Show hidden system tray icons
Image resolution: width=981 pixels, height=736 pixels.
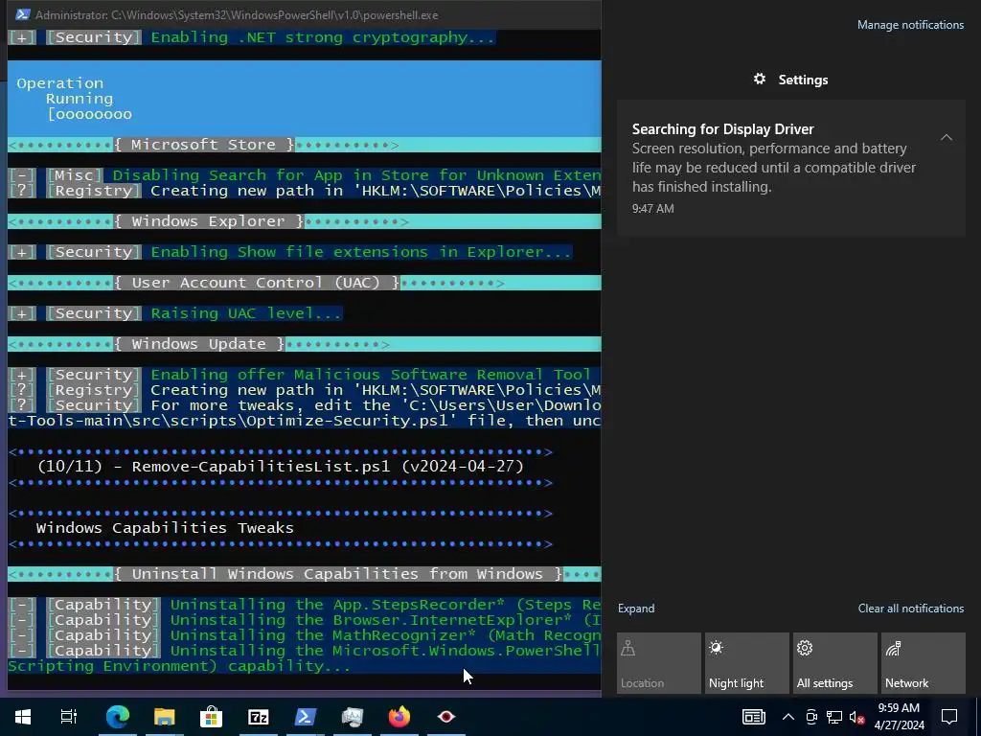coord(788,717)
